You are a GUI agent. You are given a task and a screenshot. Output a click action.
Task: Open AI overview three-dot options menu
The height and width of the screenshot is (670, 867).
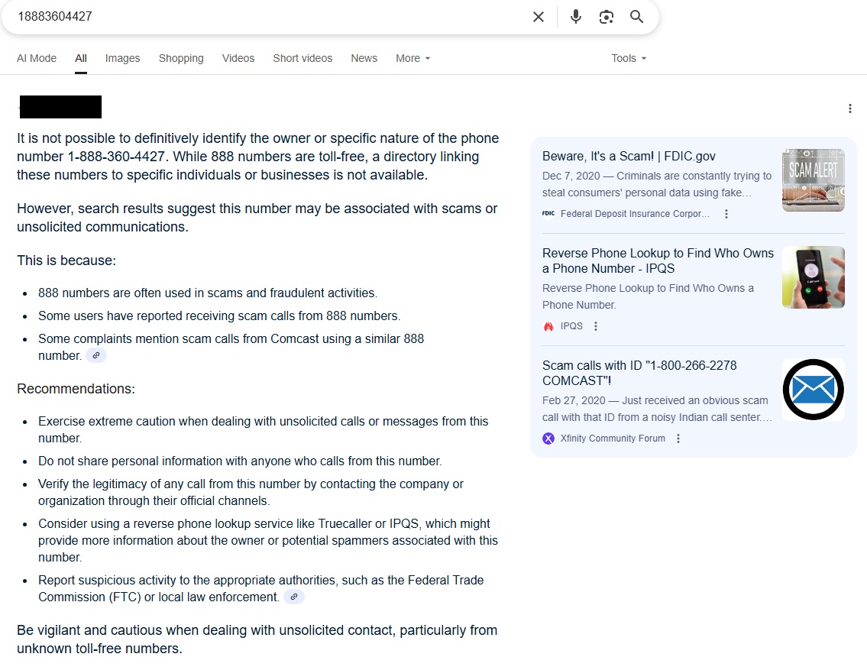coord(850,108)
